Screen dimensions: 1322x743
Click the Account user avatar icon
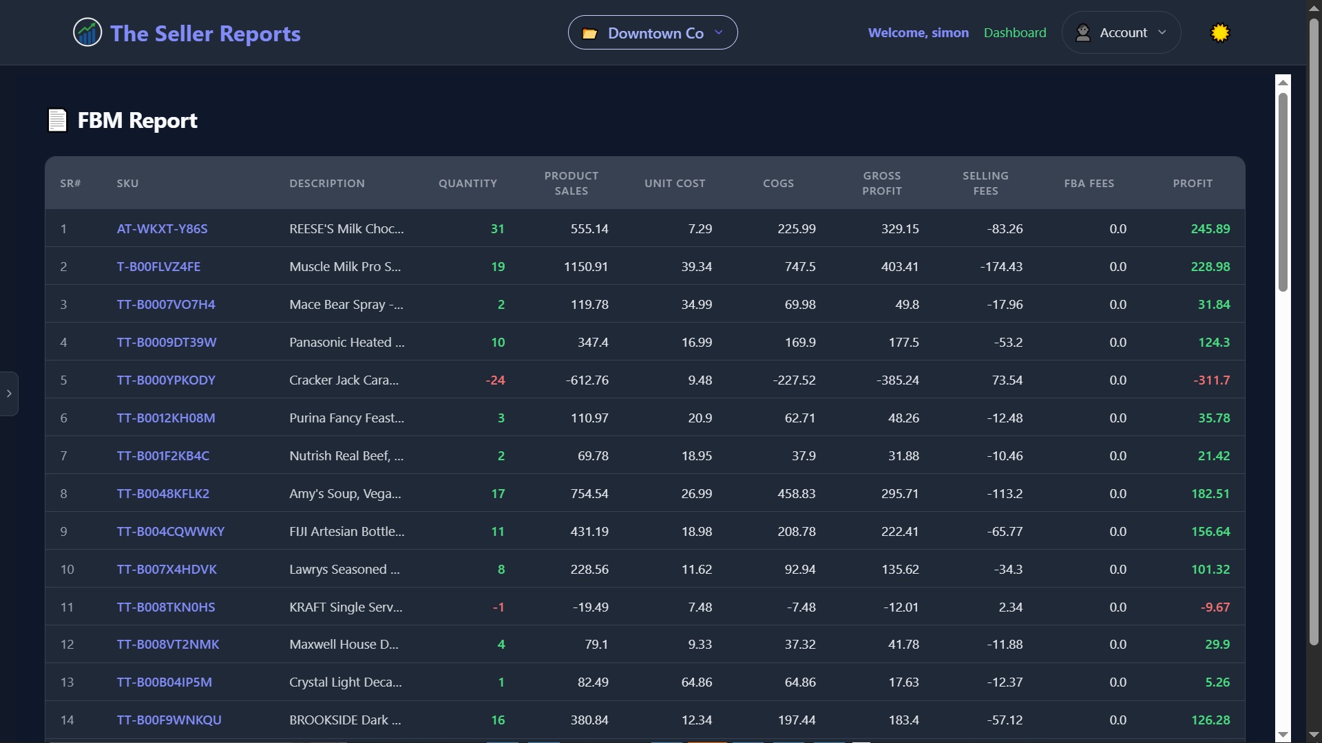pyautogui.click(x=1083, y=32)
